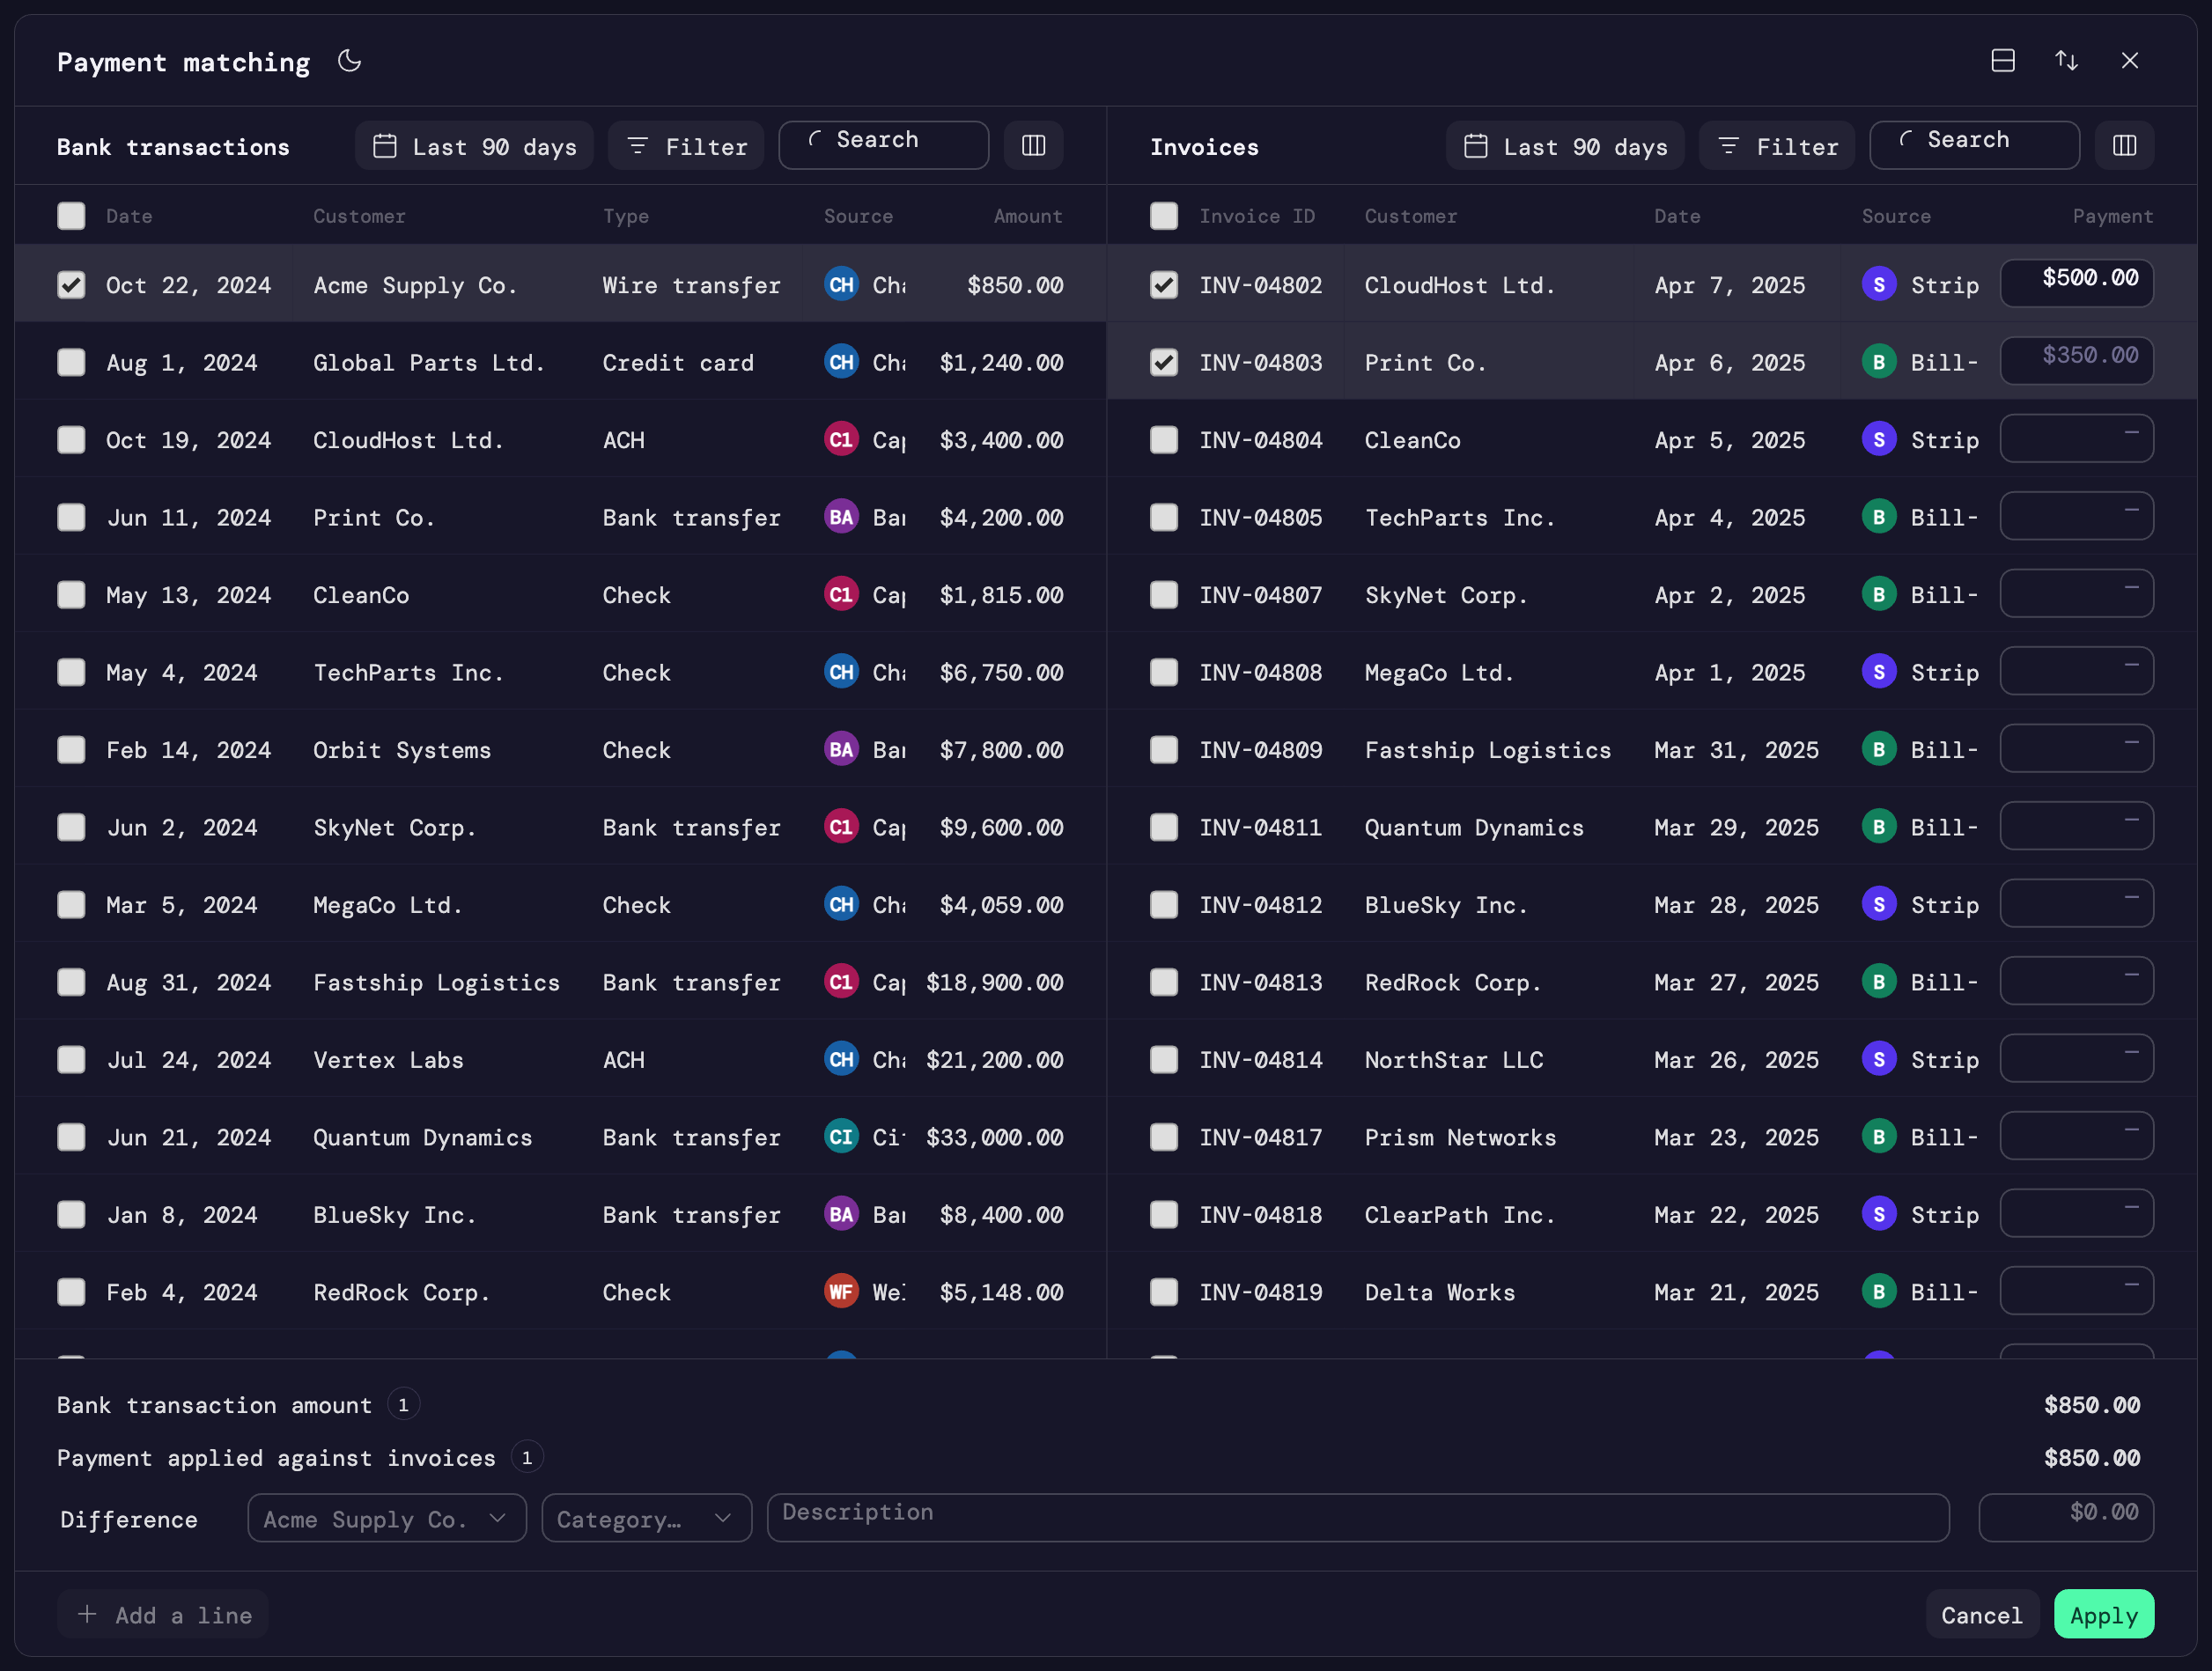Open Last 90 days range in Bank transactions
The width and height of the screenshot is (2212, 1671).
(474, 146)
